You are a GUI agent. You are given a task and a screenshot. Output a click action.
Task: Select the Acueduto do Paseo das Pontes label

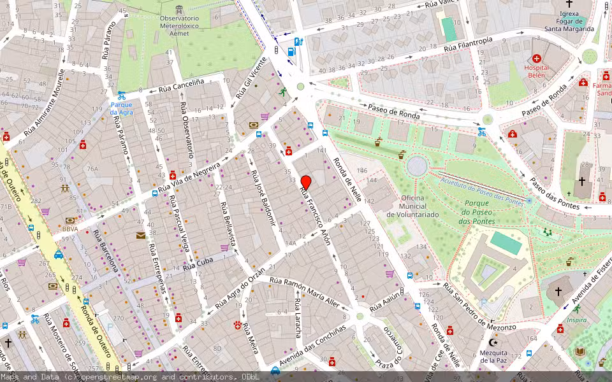pos(482,192)
